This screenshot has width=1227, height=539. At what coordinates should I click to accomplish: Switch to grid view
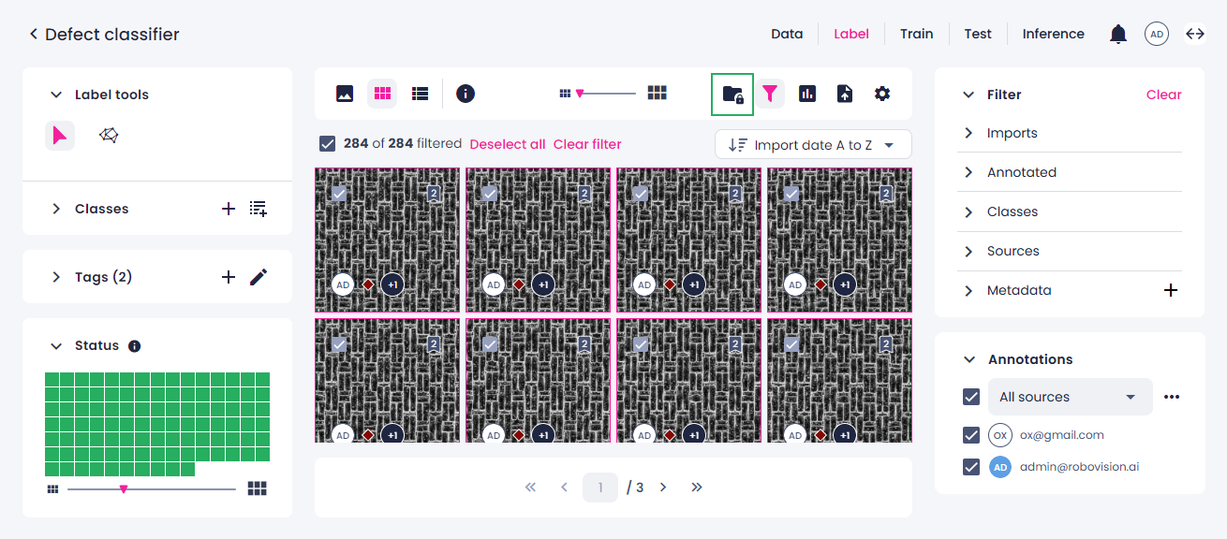click(x=382, y=94)
